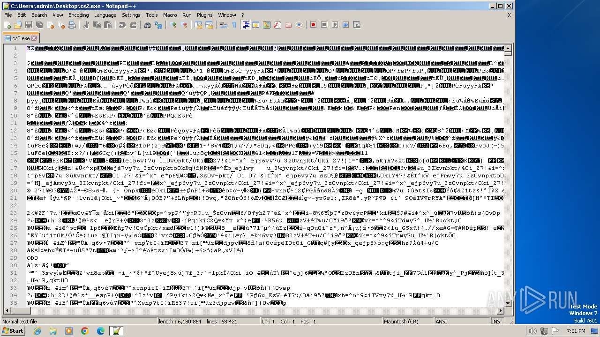Click the Paste toolbar icon

coord(108,25)
